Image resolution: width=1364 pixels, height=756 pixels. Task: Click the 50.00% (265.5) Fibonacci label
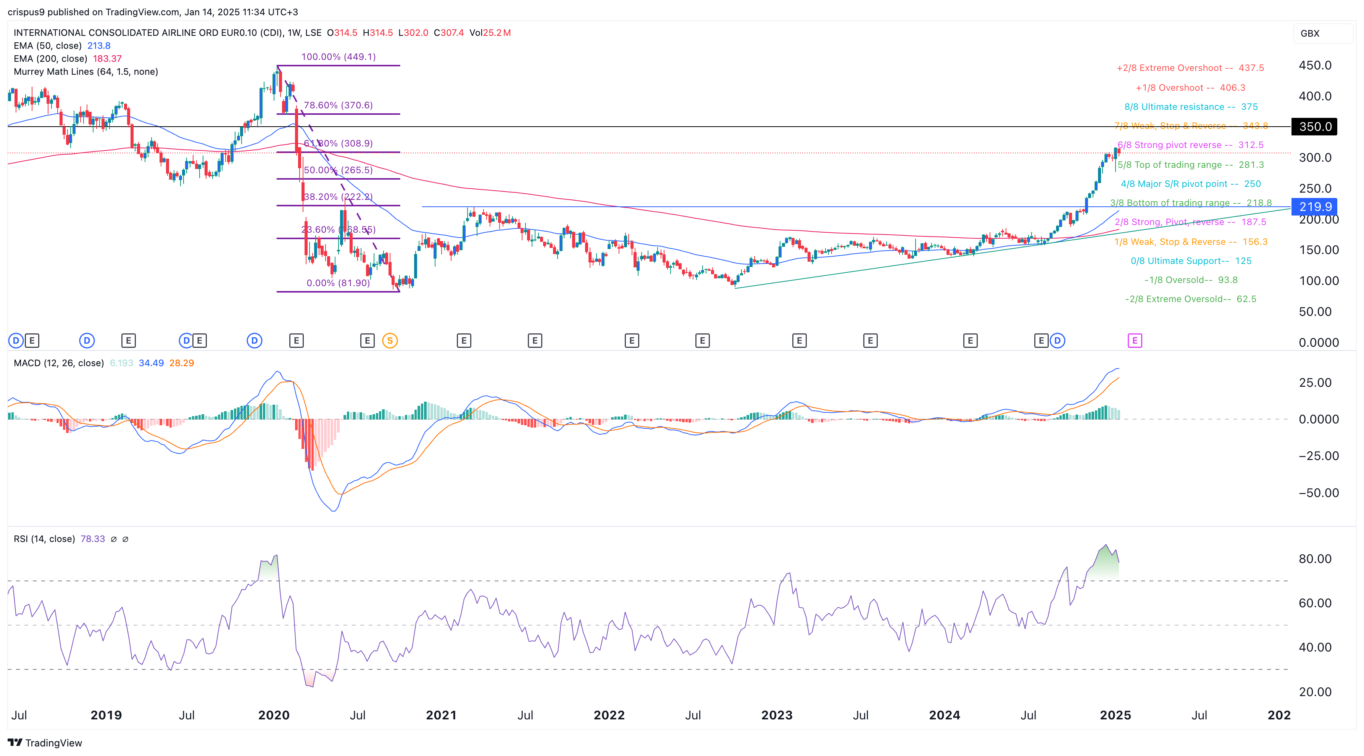[x=339, y=170]
